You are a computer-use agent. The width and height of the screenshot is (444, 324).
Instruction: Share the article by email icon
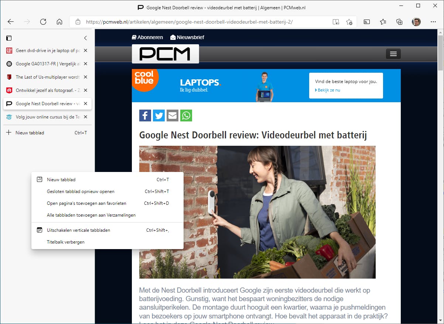(x=173, y=116)
